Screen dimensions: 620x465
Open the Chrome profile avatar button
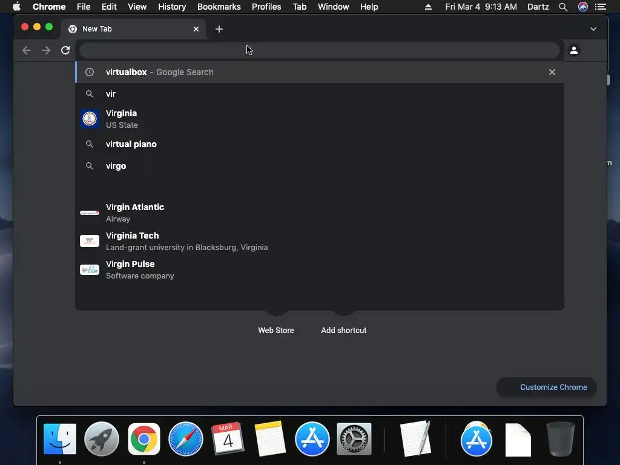point(574,50)
